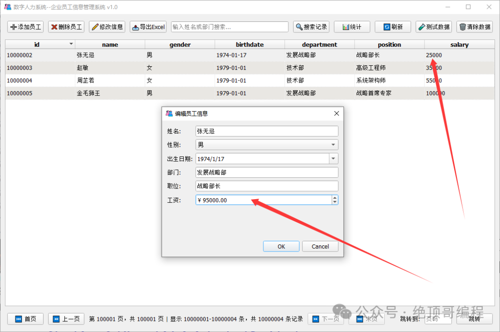Click position cell 战略首席专家
The image size is (500, 332).
[x=389, y=93]
